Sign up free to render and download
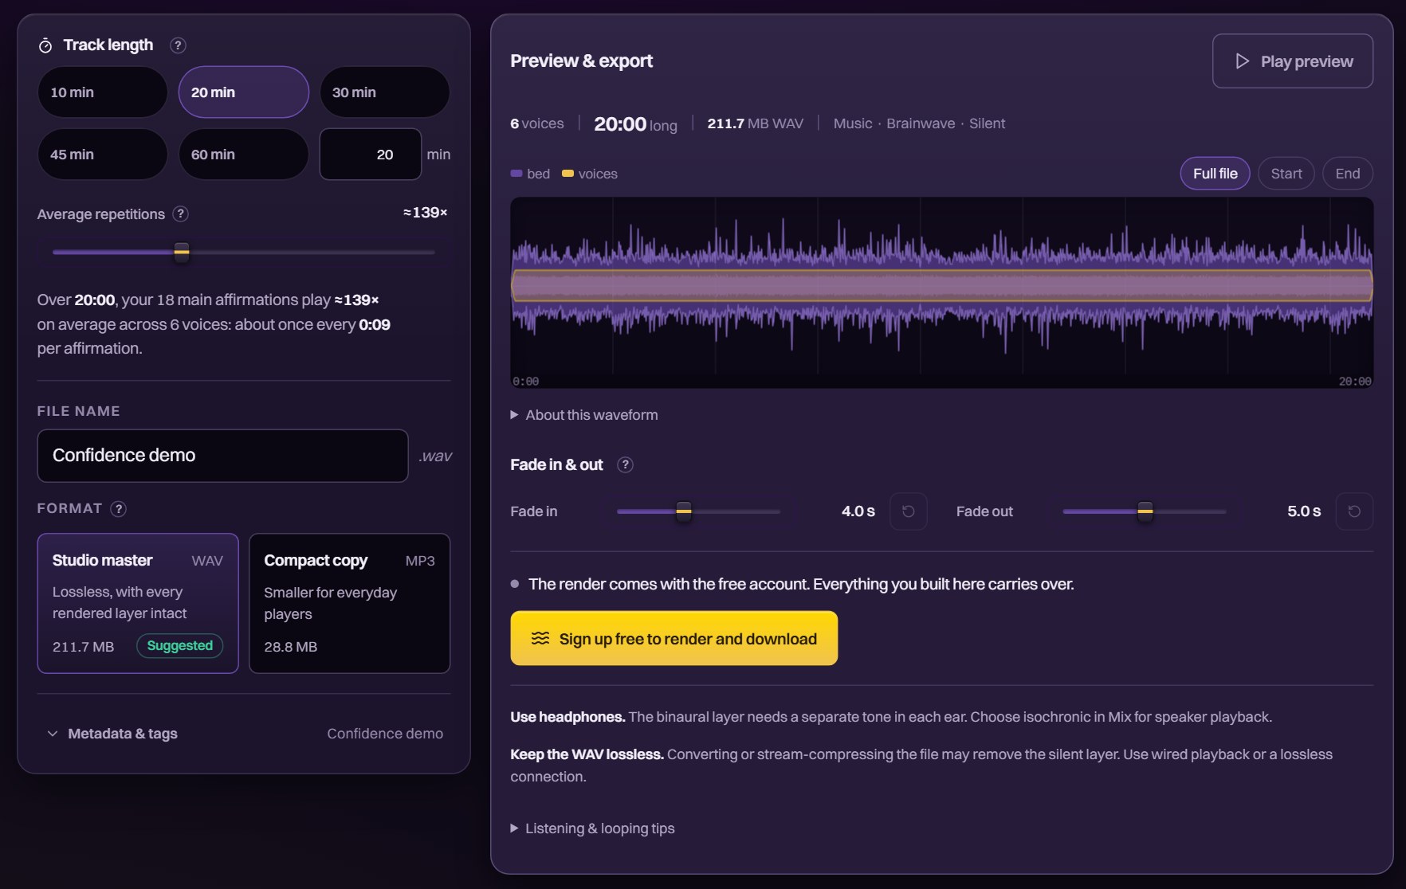 (674, 638)
